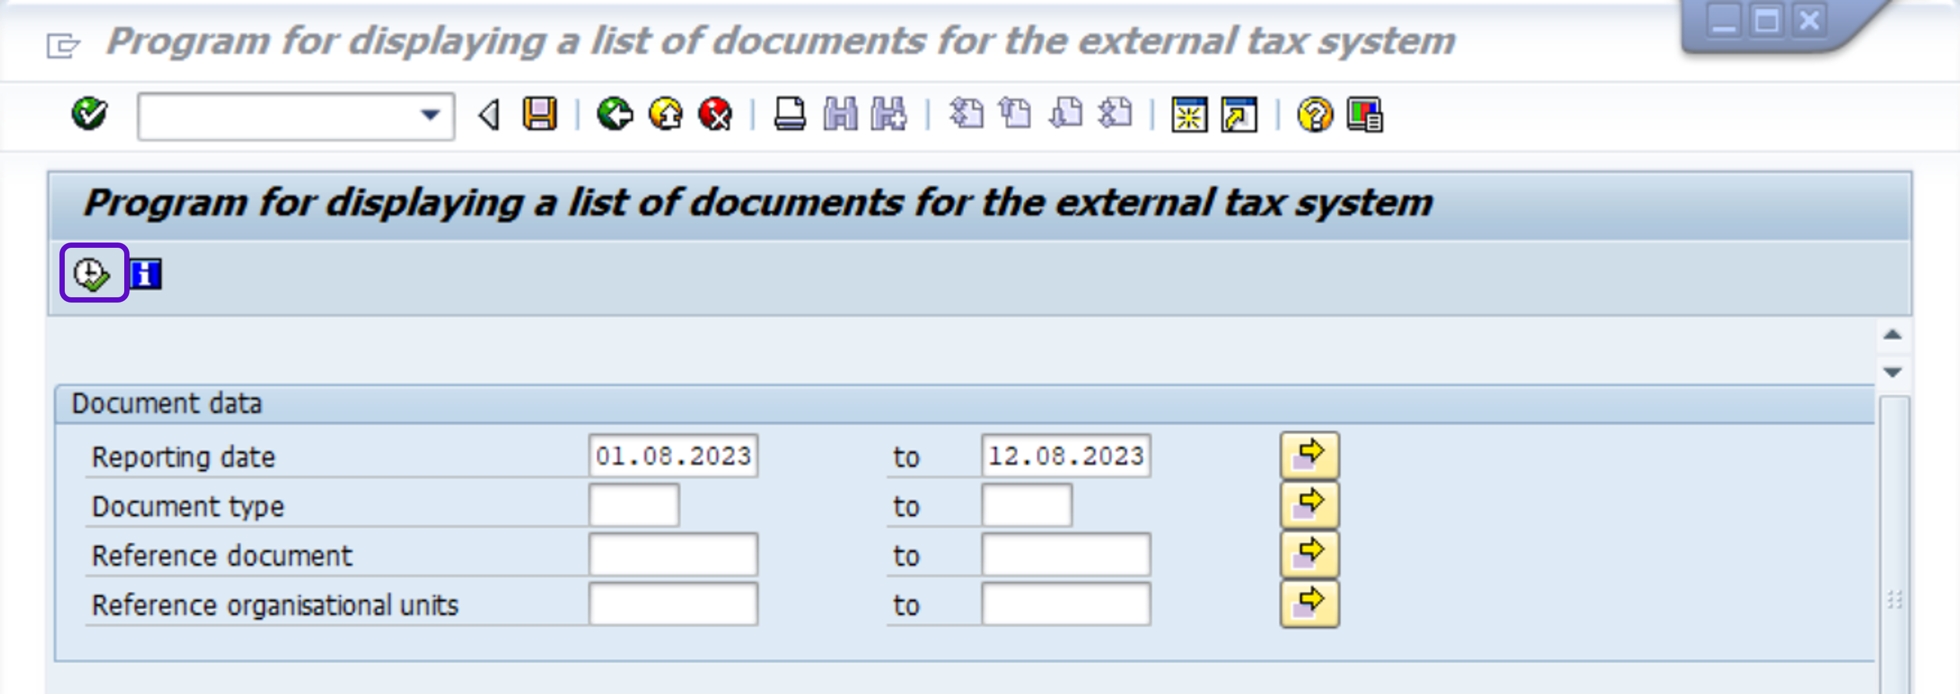Click the 'Reference document' label
Image resolution: width=1960 pixels, height=694 pixels.
pos(221,556)
